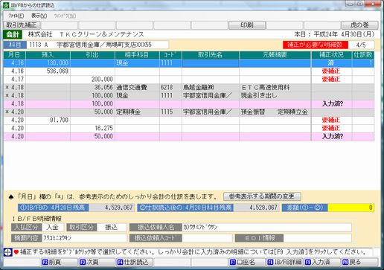
Task: Click the 入払区分 value 入金
Action: point(52,227)
